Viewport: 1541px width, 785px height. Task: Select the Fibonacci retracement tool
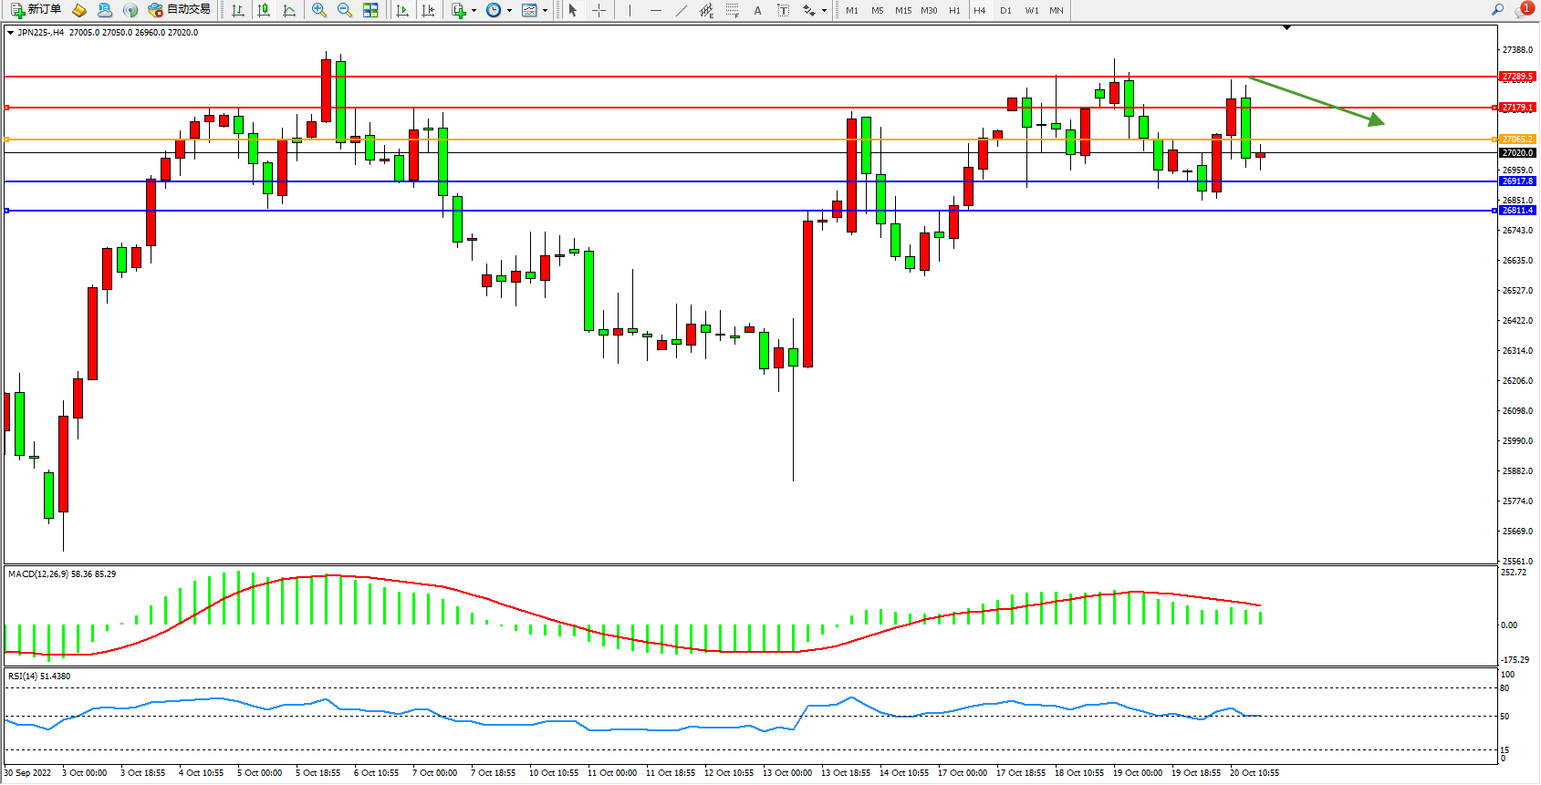[732, 10]
